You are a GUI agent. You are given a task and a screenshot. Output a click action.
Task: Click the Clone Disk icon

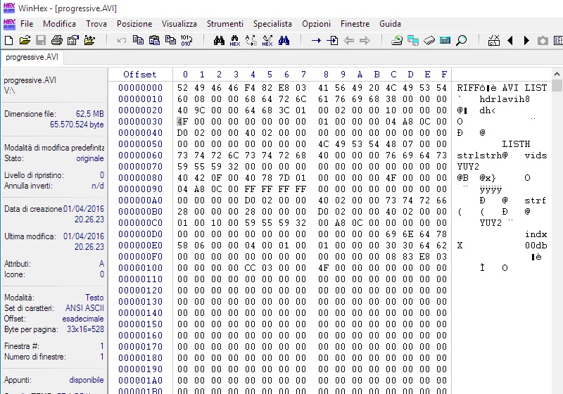click(x=413, y=40)
